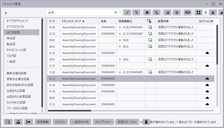Click the stamp icon in bottom bar

[x=18, y=122]
